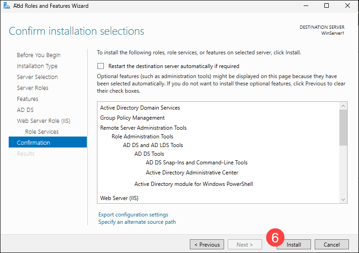Open the Role Services sub-step
The height and width of the screenshot is (253, 359).
pyautogui.click(x=42, y=132)
